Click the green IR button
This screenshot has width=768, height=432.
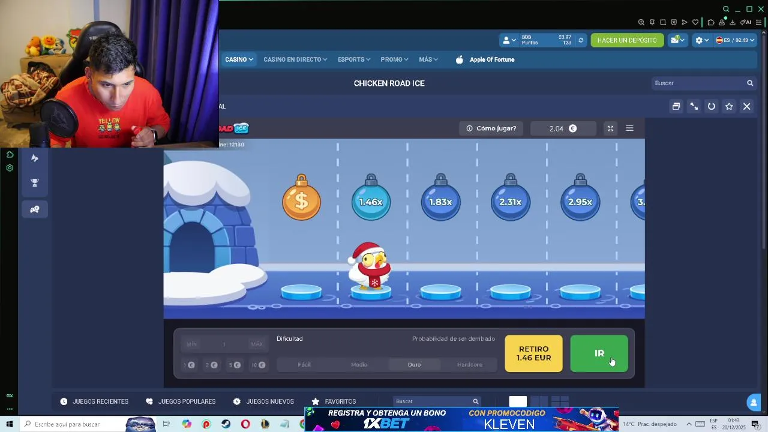click(x=599, y=353)
